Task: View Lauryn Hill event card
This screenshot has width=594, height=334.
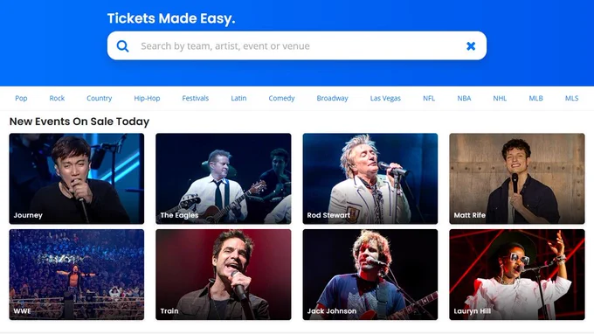Action: pos(517,275)
